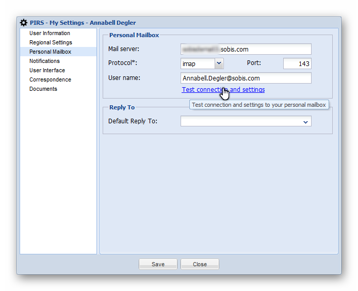The image size is (358, 291).
Task: Click the Mail server input field
Action: click(246, 49)
